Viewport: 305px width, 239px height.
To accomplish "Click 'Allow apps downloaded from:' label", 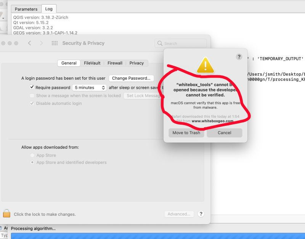I will pos(50,147).
